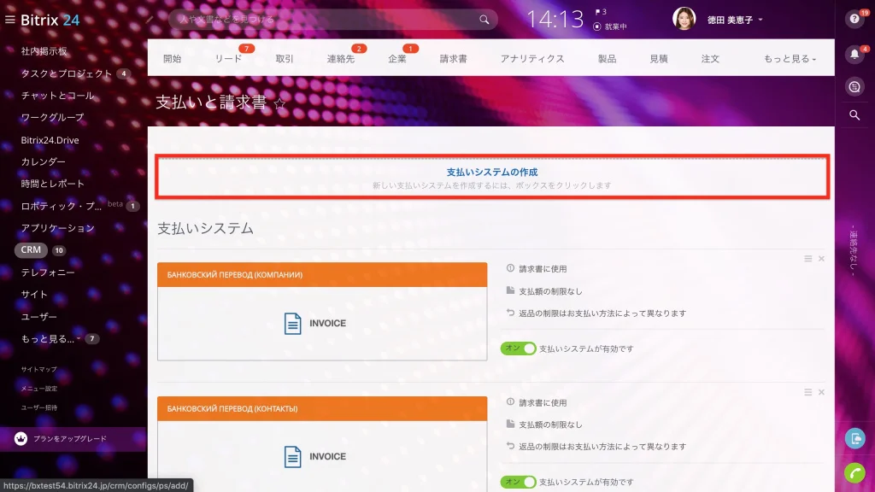Viewport: 875px width, 492px height.
Task: Open the 徳田 美恵子 user profile dropdown
Action: (734, 20)
